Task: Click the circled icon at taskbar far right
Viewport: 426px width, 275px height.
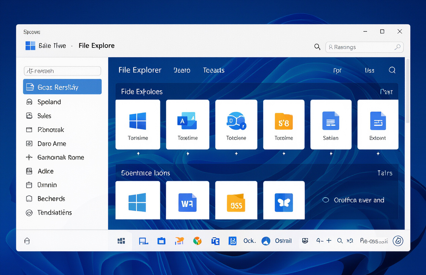Action: (398, 241)
